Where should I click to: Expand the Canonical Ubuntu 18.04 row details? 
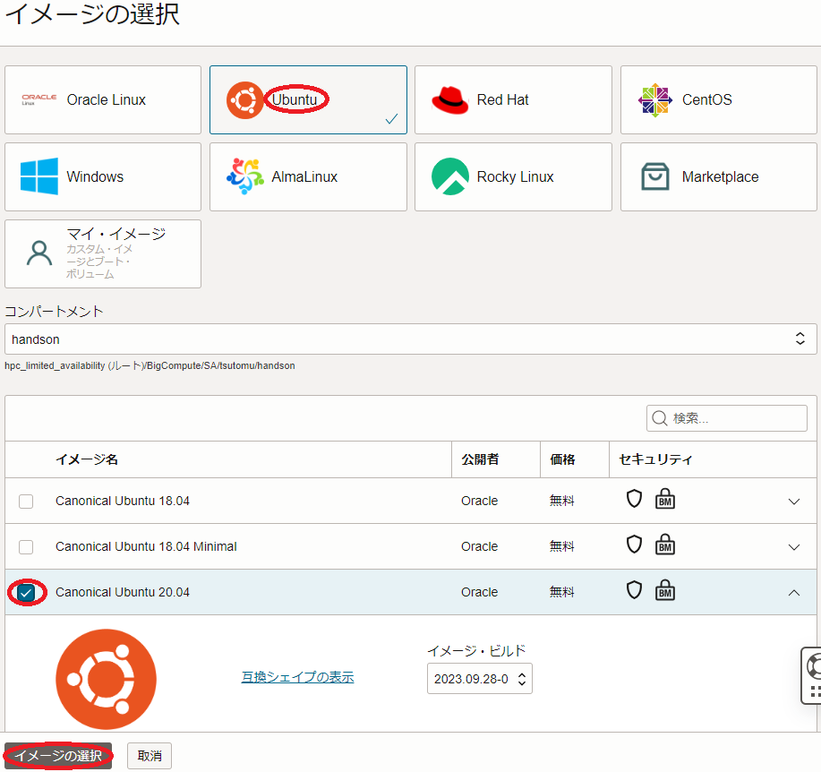tap(793, 501)
